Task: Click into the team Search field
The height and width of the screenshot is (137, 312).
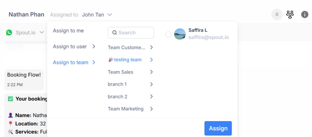Action: pyautogui.click(x=134, y=33)
